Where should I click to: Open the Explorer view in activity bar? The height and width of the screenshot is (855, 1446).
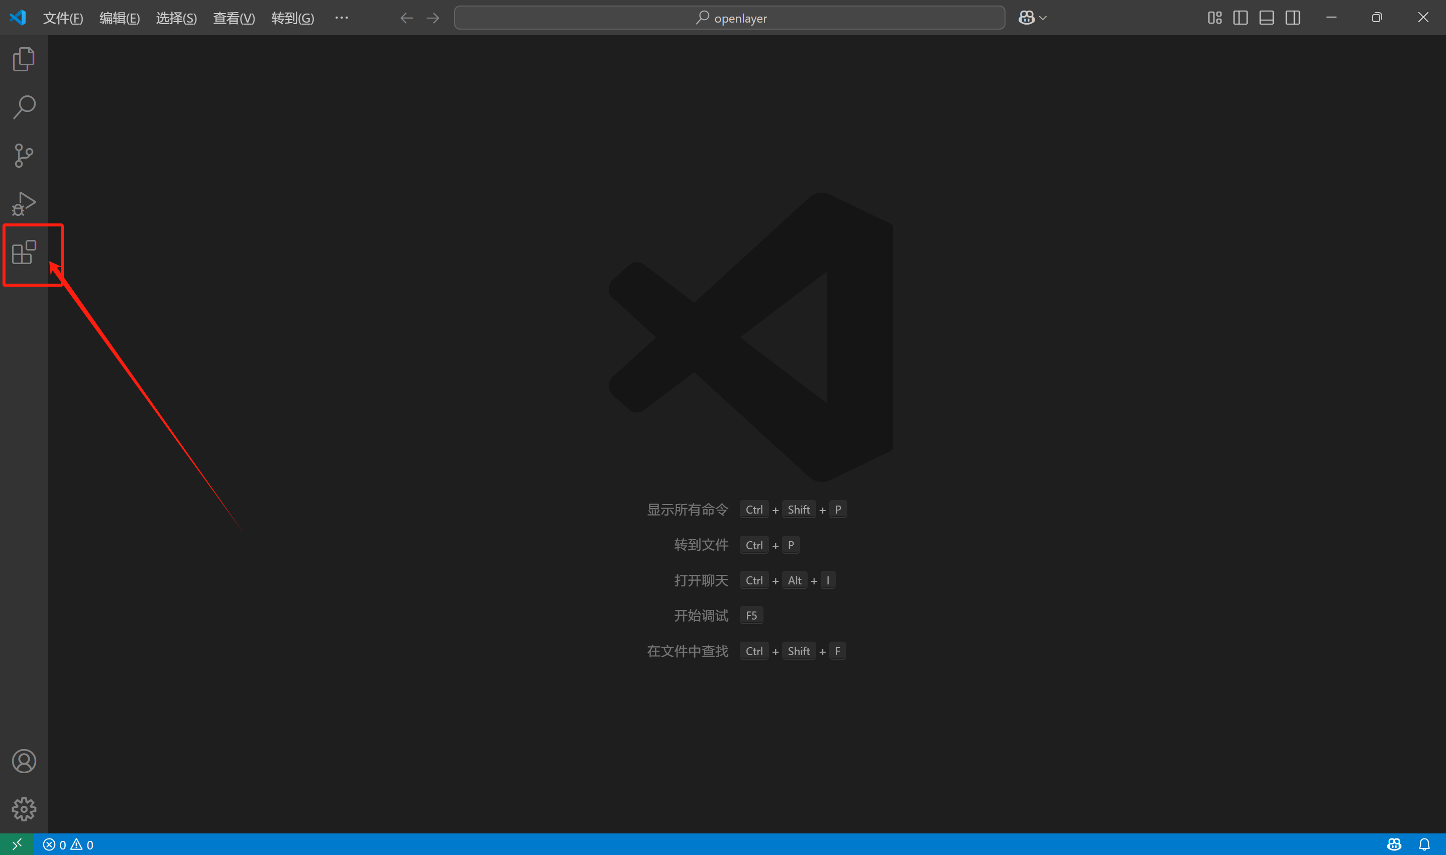24,59
